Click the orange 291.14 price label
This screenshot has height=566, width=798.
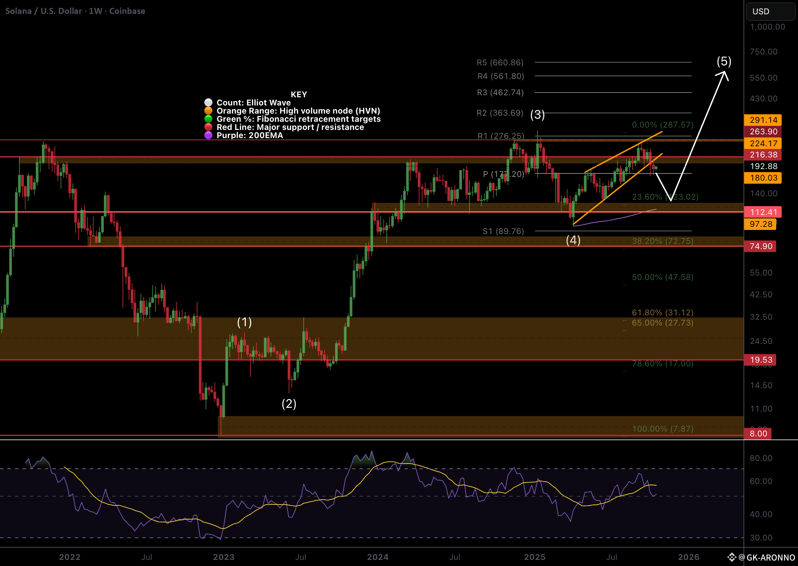tap(763, 120)
